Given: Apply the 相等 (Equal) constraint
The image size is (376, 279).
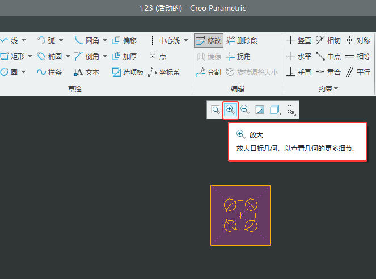Looking at the screenshot, I should tap(358, 57).
